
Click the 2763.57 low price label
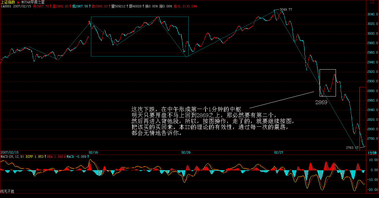click(x=352, y=147)
